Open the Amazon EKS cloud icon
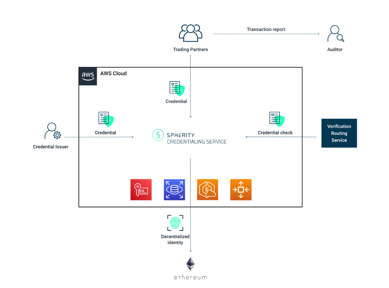Image resolution: width=389 pixels, height=288 pixels. [x=208, y=189]
